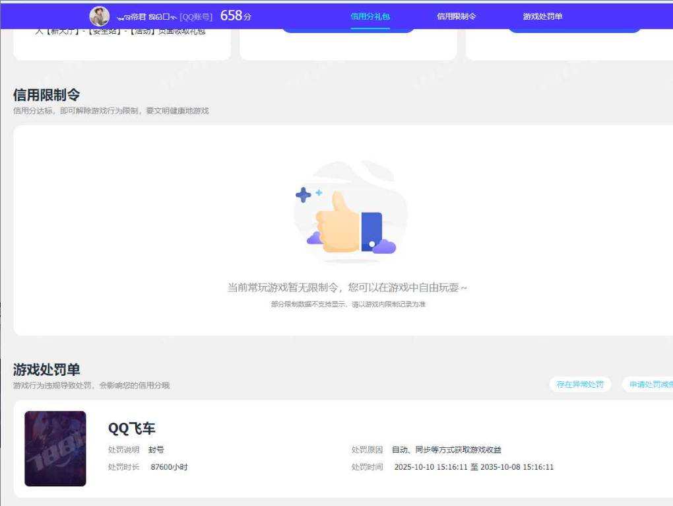Click the penalty time range 2025-10-10 to 2035-10-08

tap(474, 467)
